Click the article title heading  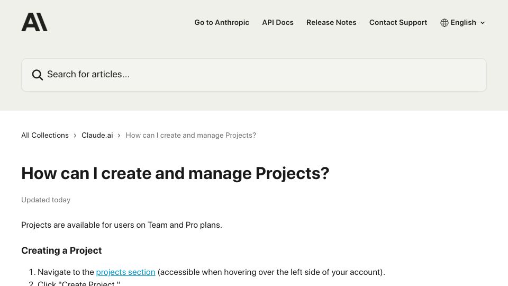coord(175,174)
